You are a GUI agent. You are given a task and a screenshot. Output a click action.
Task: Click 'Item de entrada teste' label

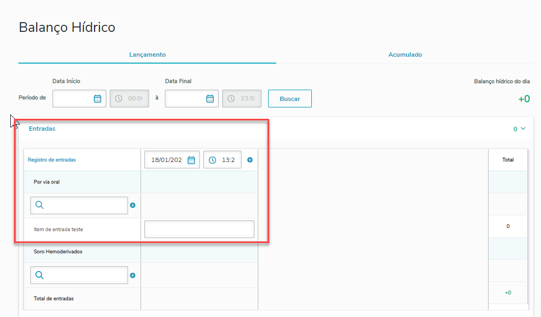click(x=58, y=230)
